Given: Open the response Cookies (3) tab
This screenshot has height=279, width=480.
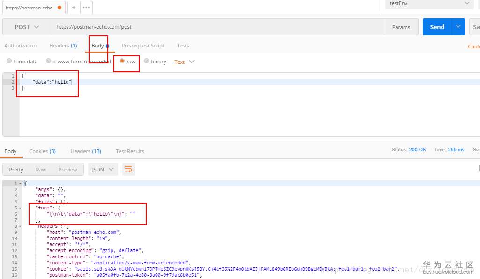Looking at the screenshot, I should (x=42, y=151).
